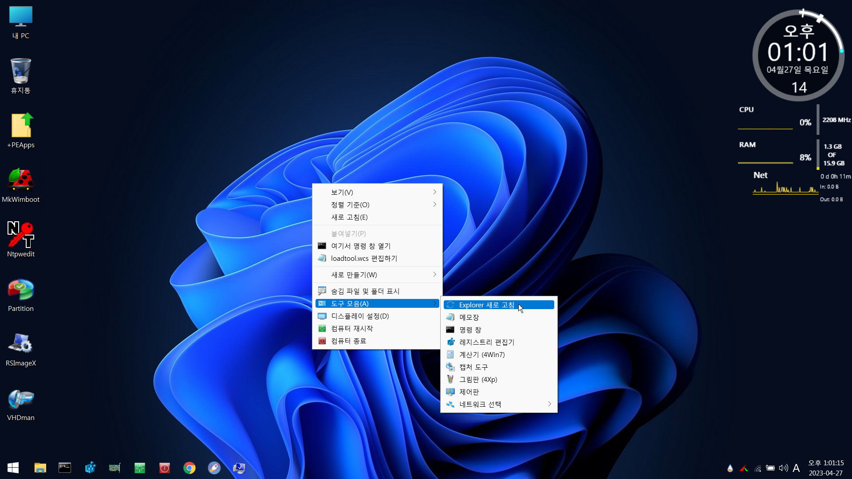Open the command prompt taskbar icon
852x479 pixels.
point(65,468)
